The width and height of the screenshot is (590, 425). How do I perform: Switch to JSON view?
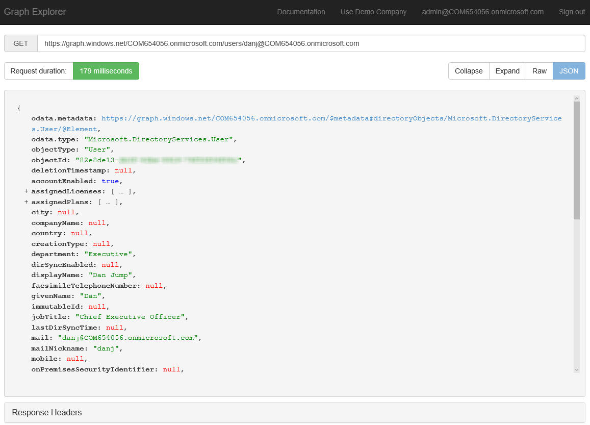click(569, 71)
